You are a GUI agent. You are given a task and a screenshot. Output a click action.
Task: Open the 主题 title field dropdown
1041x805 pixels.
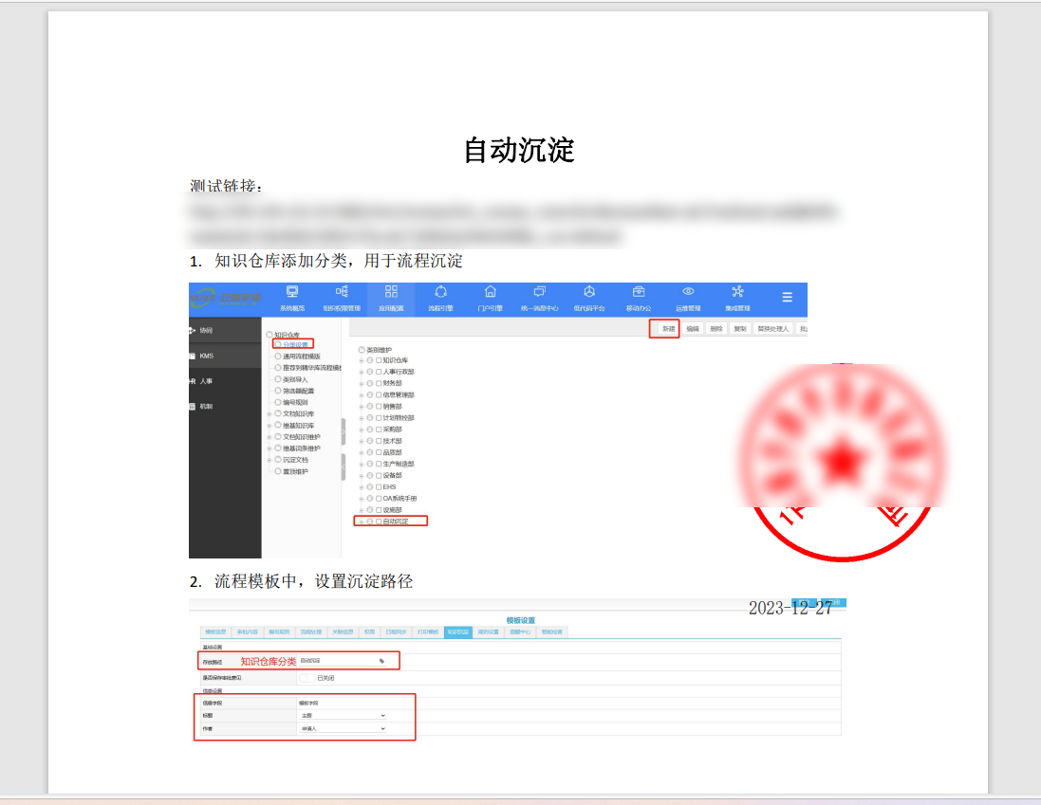(343, 715)
